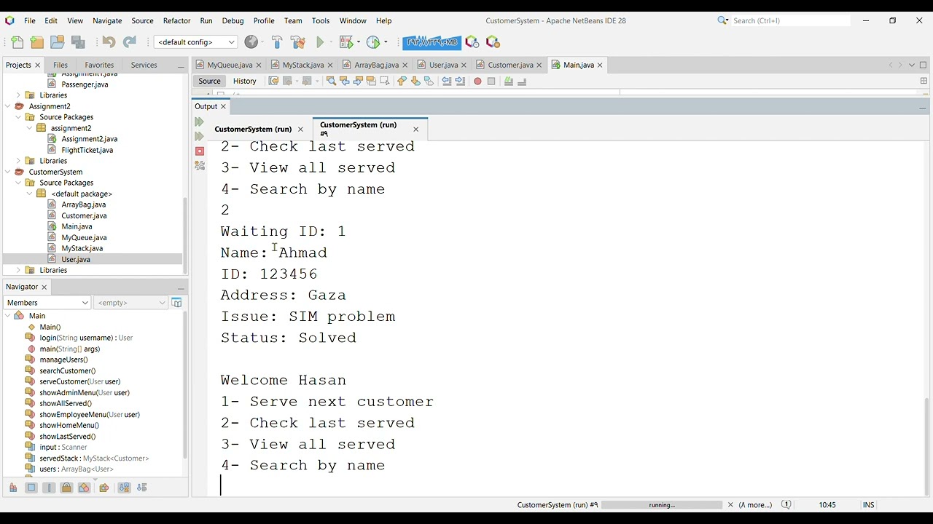Screen dimensions: 933x524
Task: Switch editor to History view
Action: tap(245, 81)
